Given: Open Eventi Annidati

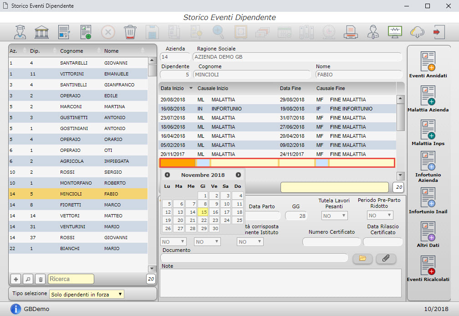Looking at the screenshot, I should (428, 65).
